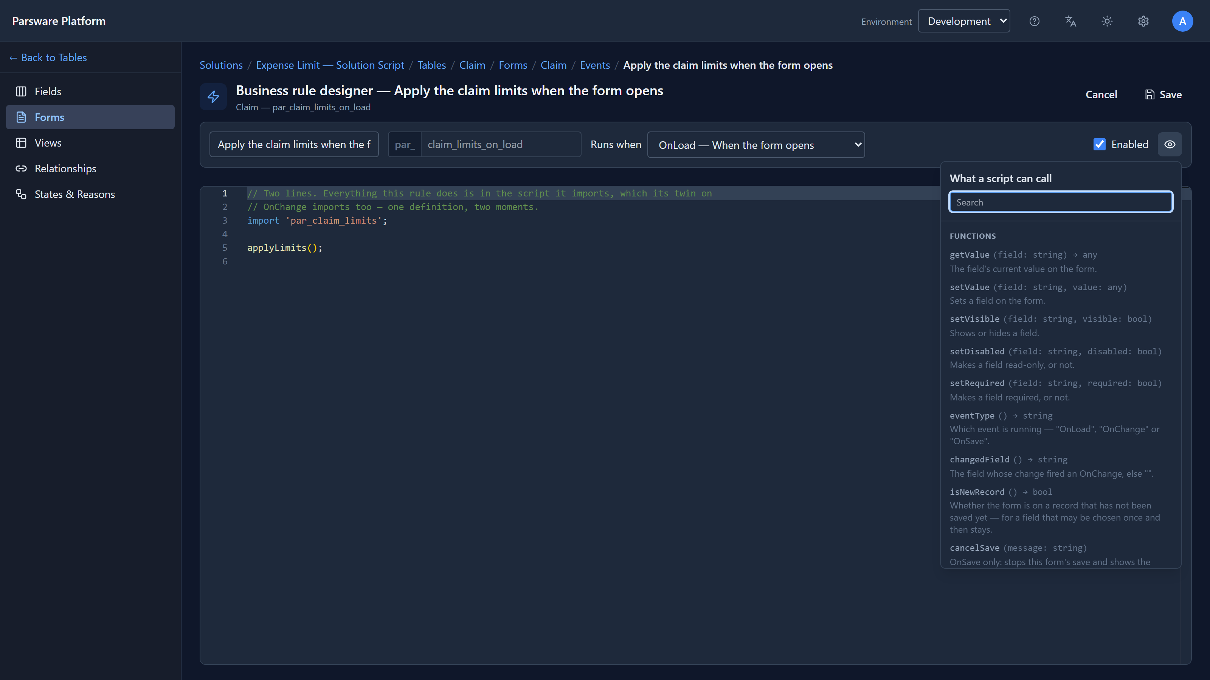Click the import 'par_claim_limits' code line
Image resolution: width=1210 pixels, height=680 pixels.
317,221
